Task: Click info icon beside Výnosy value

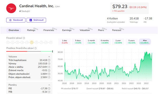Action: click(x=49, y=64)
